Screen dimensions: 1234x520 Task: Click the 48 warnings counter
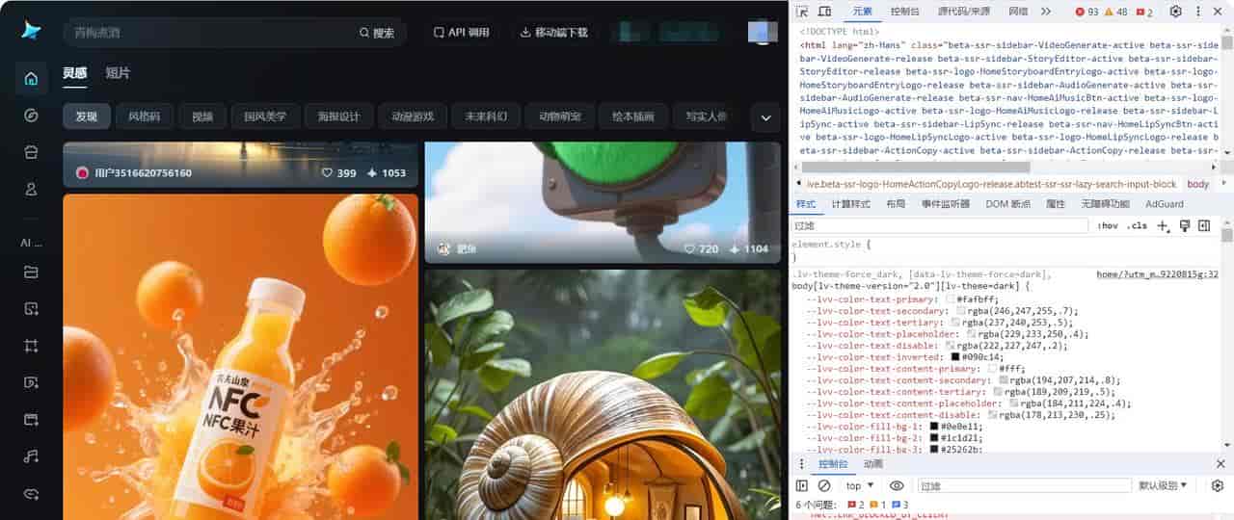(1116, 12)
